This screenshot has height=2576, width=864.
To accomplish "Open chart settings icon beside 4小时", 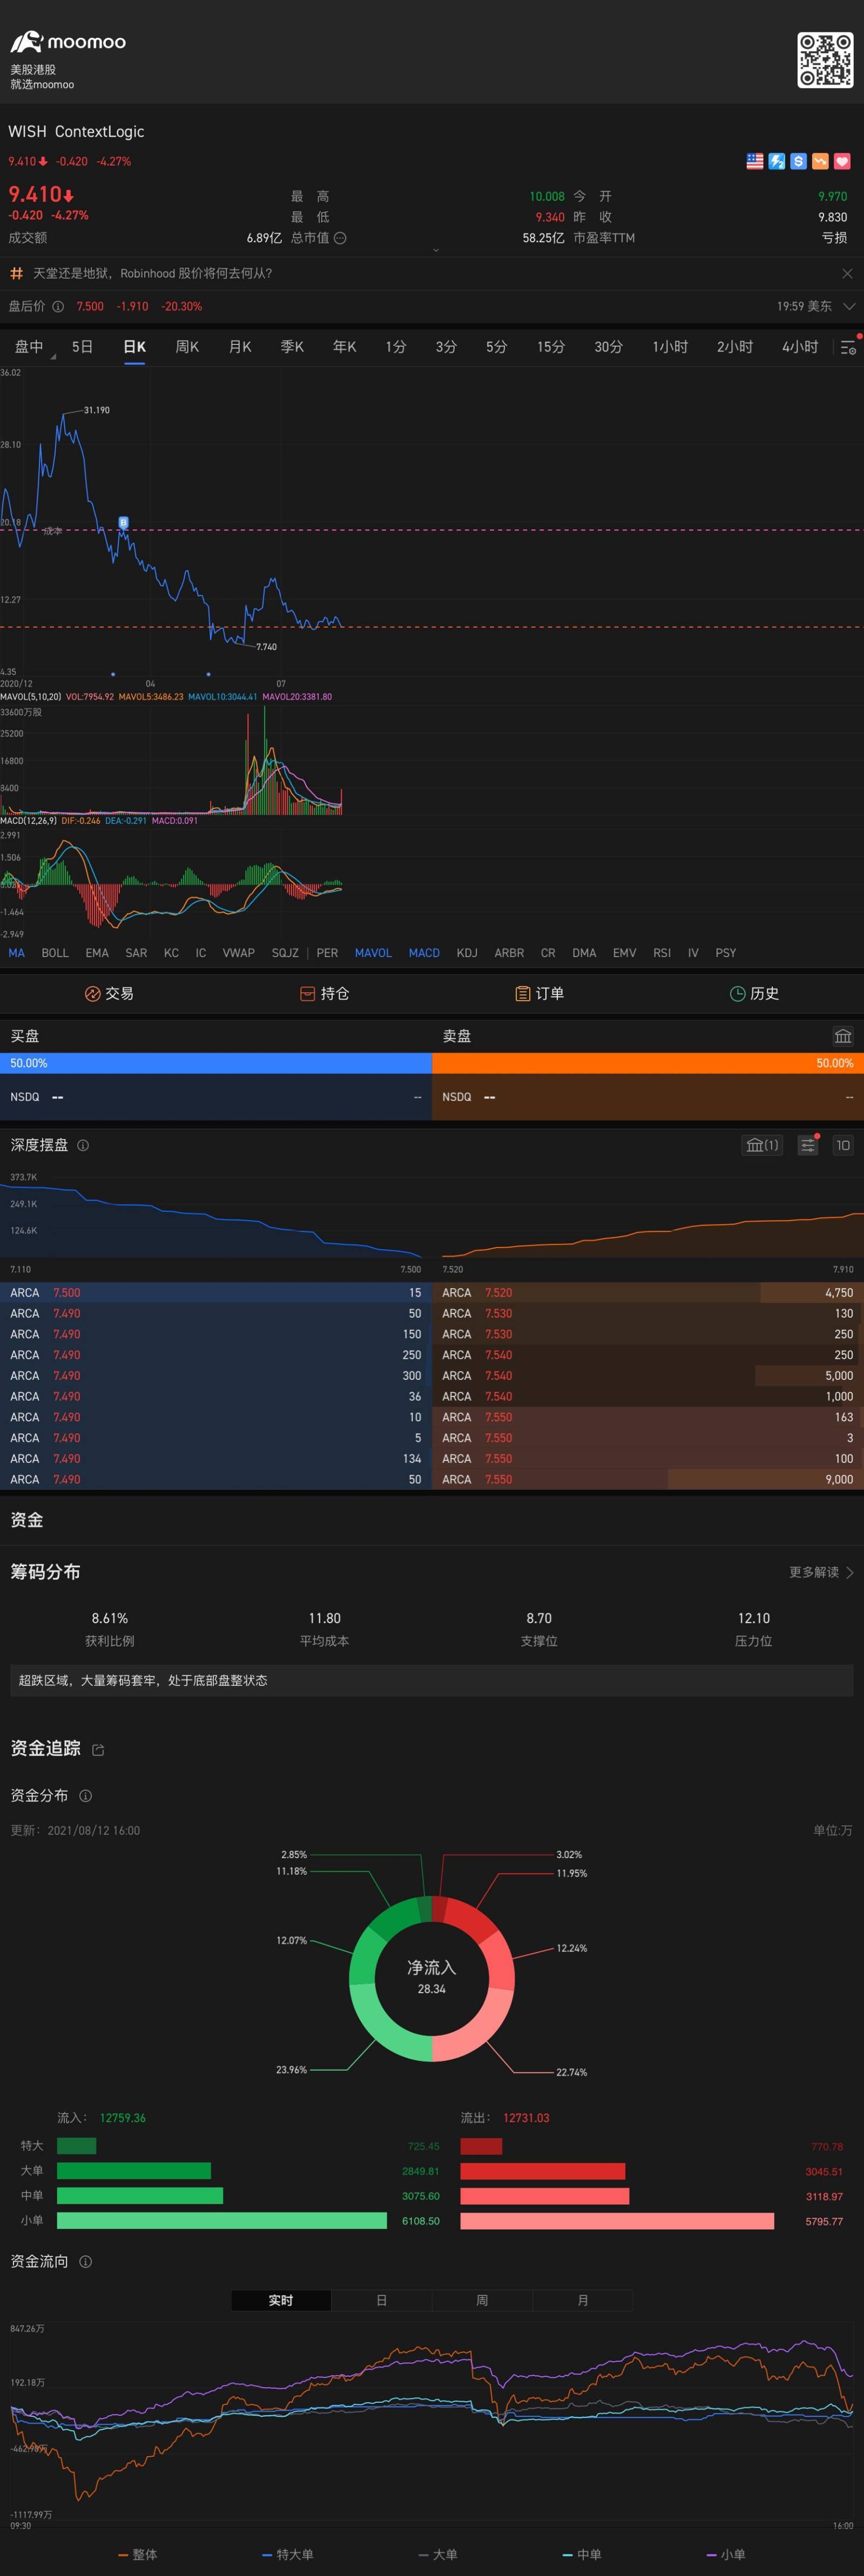I will pyautogui.click(x=848, y=347).
